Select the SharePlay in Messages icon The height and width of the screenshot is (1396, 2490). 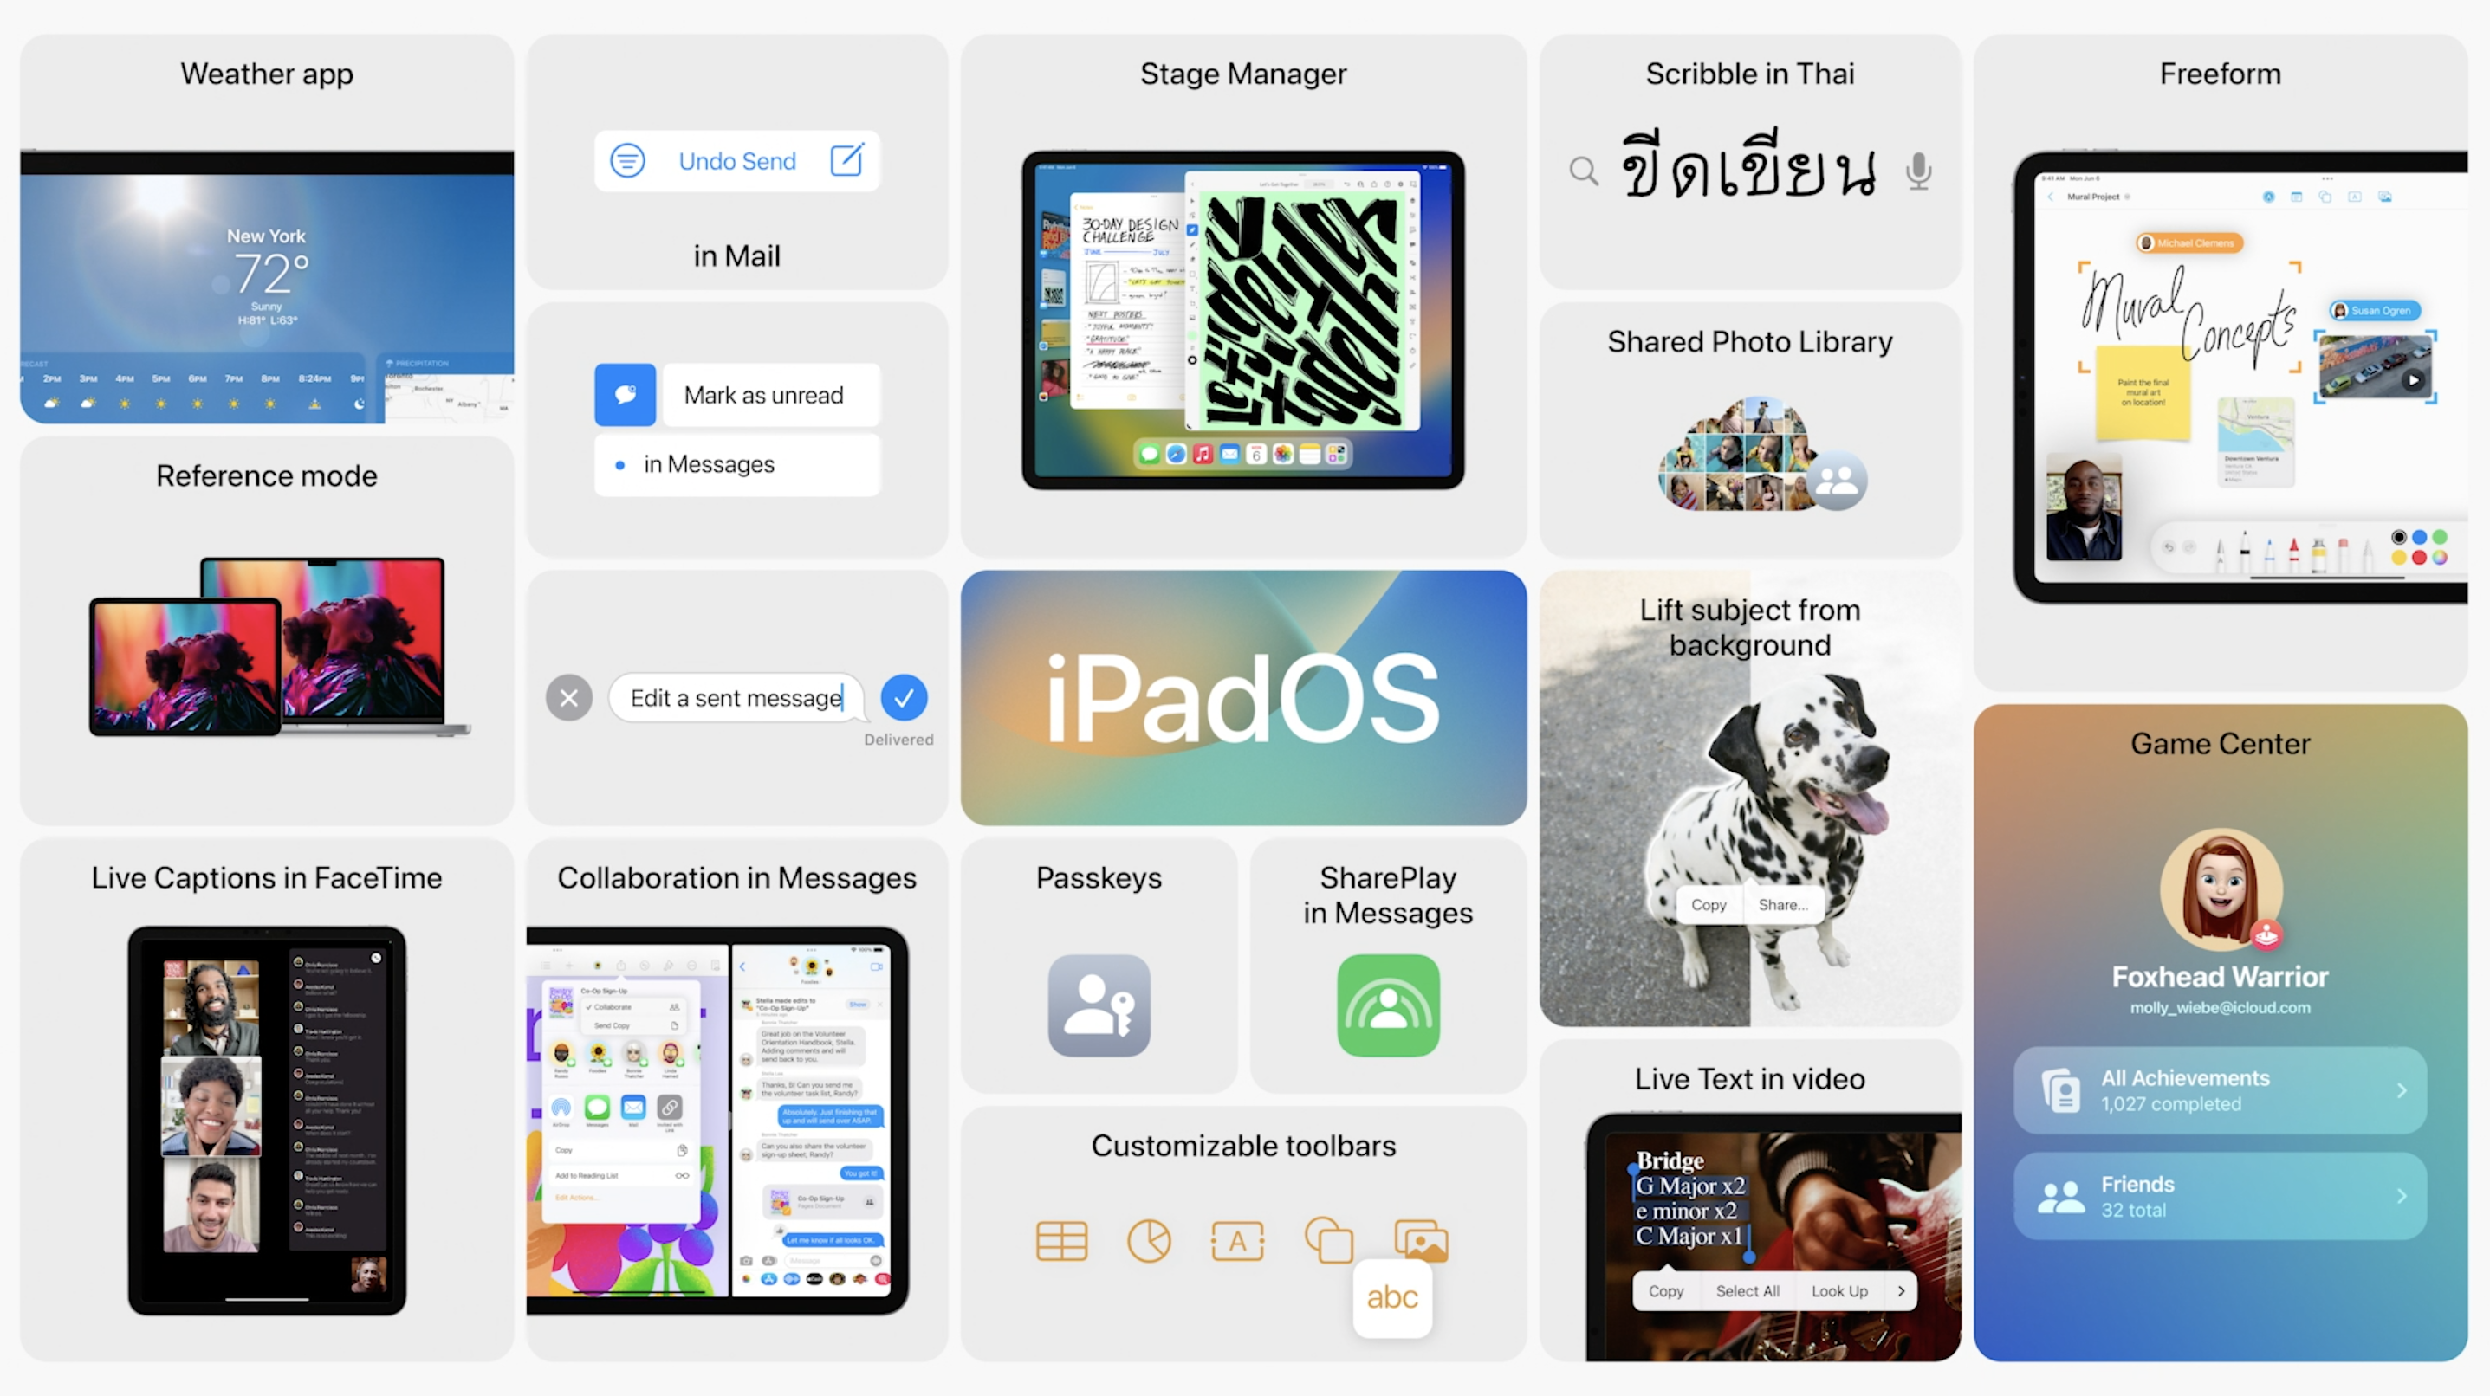coord(1387,1003)
